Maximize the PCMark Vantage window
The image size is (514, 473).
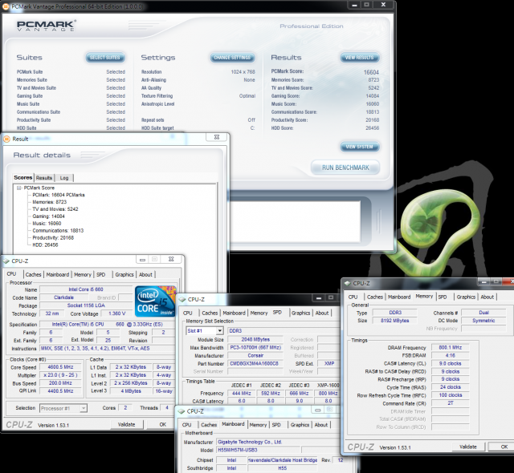(366, 5)
